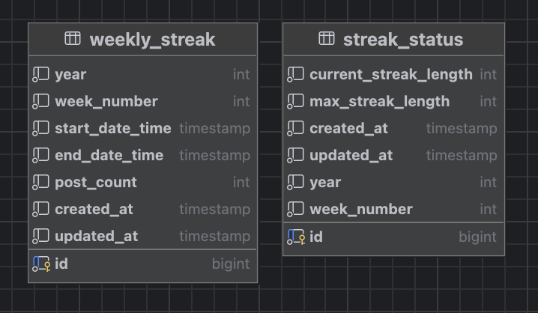Screen dimensions: 538x313
Task: Click empty grid canvas below streak_status table
Action: click(x=393, y=285)
